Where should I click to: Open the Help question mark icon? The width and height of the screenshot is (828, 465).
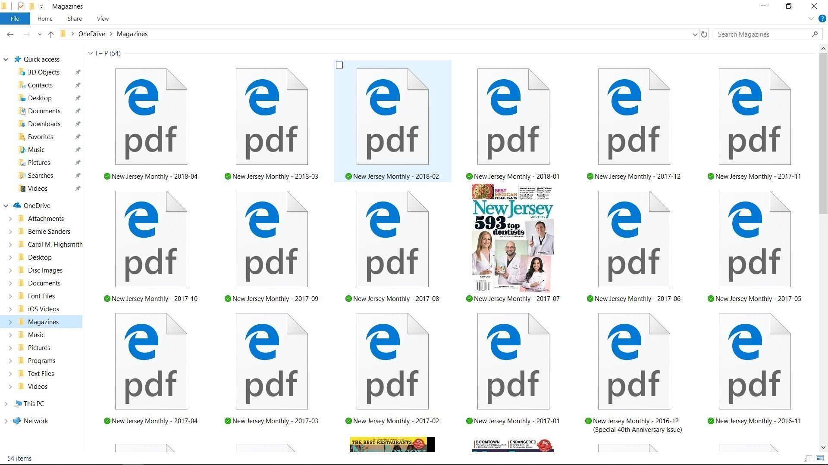(x=822, y=19)
